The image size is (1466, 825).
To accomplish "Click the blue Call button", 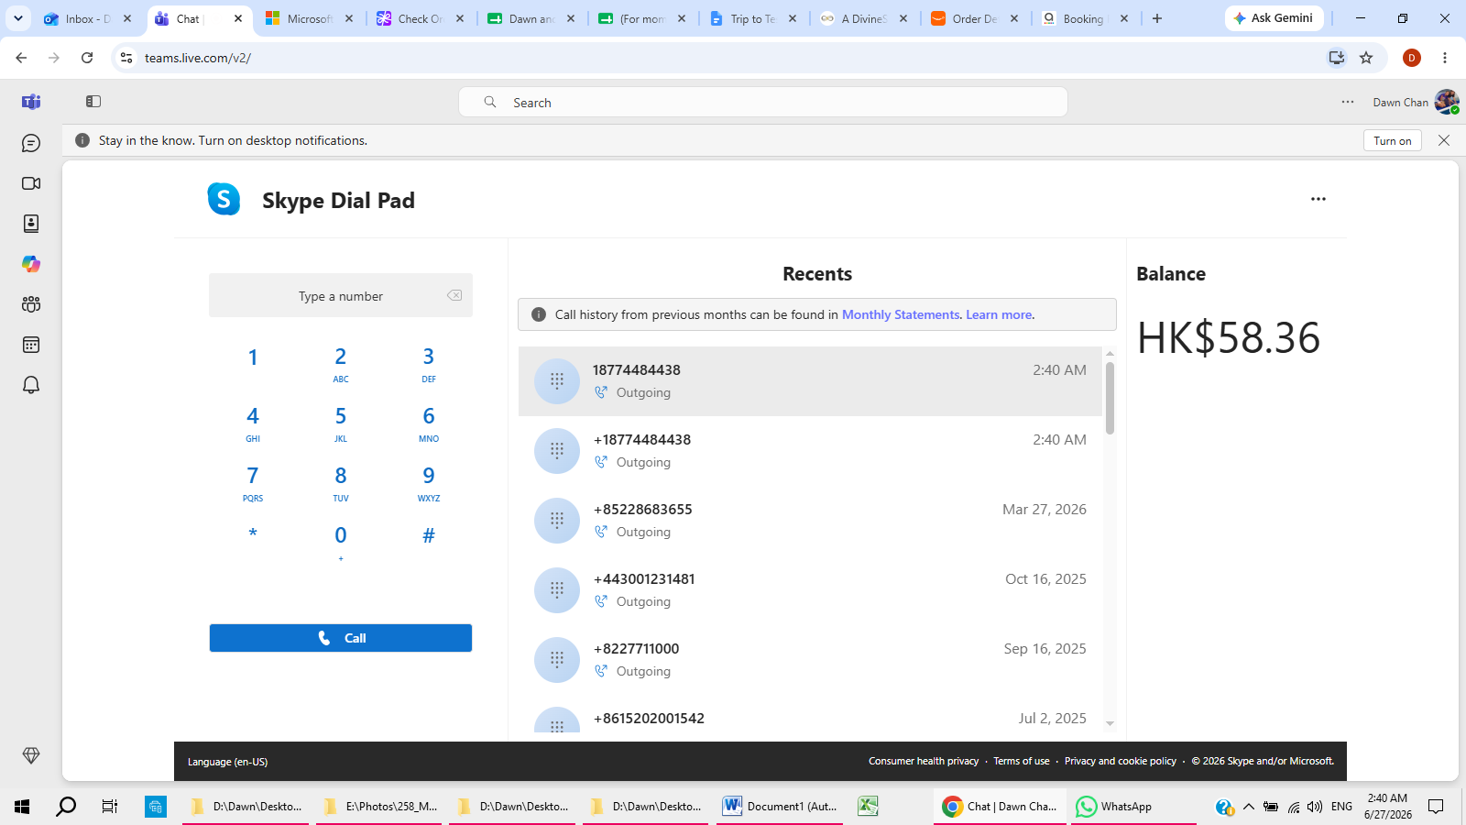I will tap(341, 638).
